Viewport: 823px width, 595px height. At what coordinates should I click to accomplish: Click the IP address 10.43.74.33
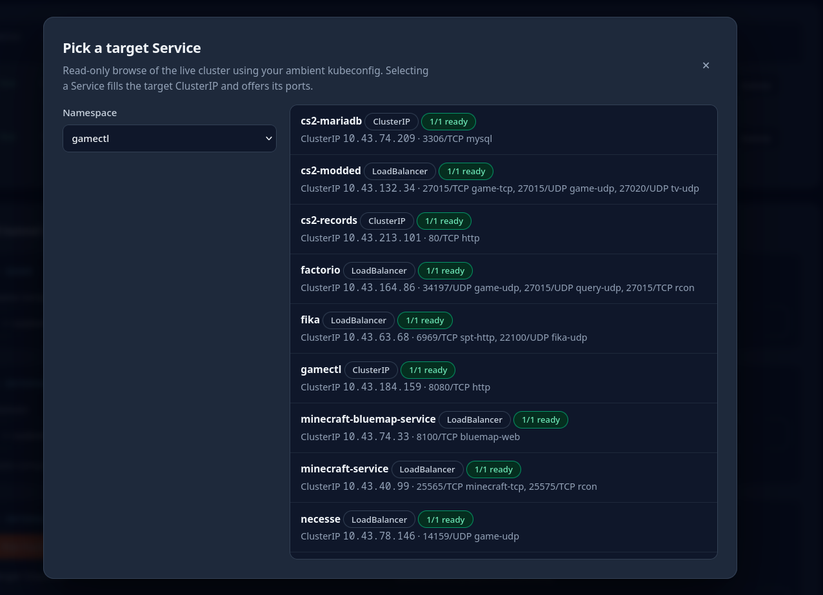tap(376, 436)
